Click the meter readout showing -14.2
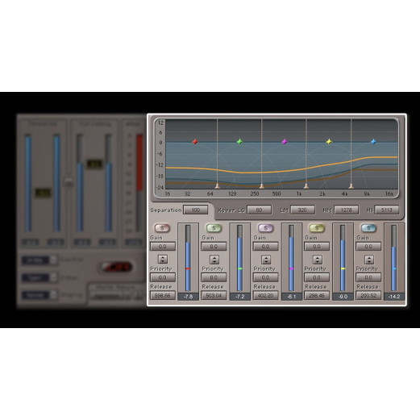The width and height of the screenshot is (420, 420). coord(394,297)
